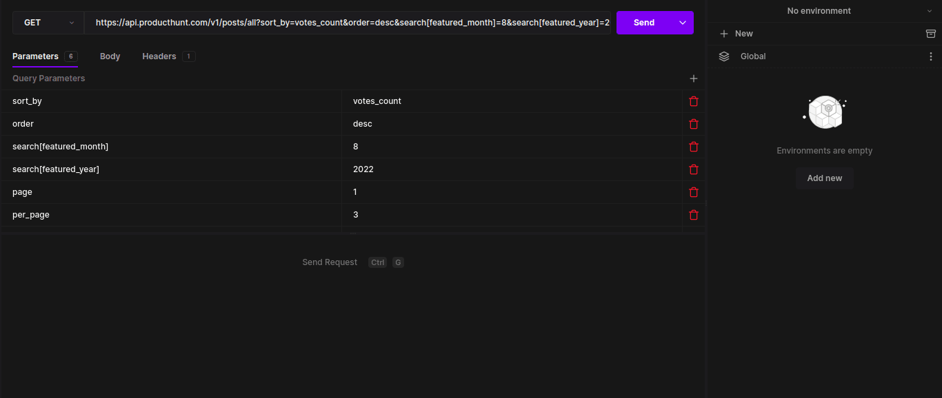The height and width of the screenshot is (398, 942).
Task: Click the Query Parameters heading
Action: pos(49,78)
